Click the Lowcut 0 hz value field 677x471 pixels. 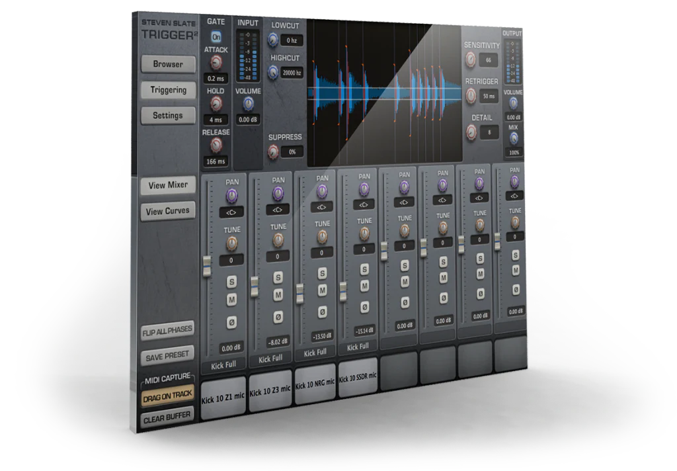tap(292, 40)
